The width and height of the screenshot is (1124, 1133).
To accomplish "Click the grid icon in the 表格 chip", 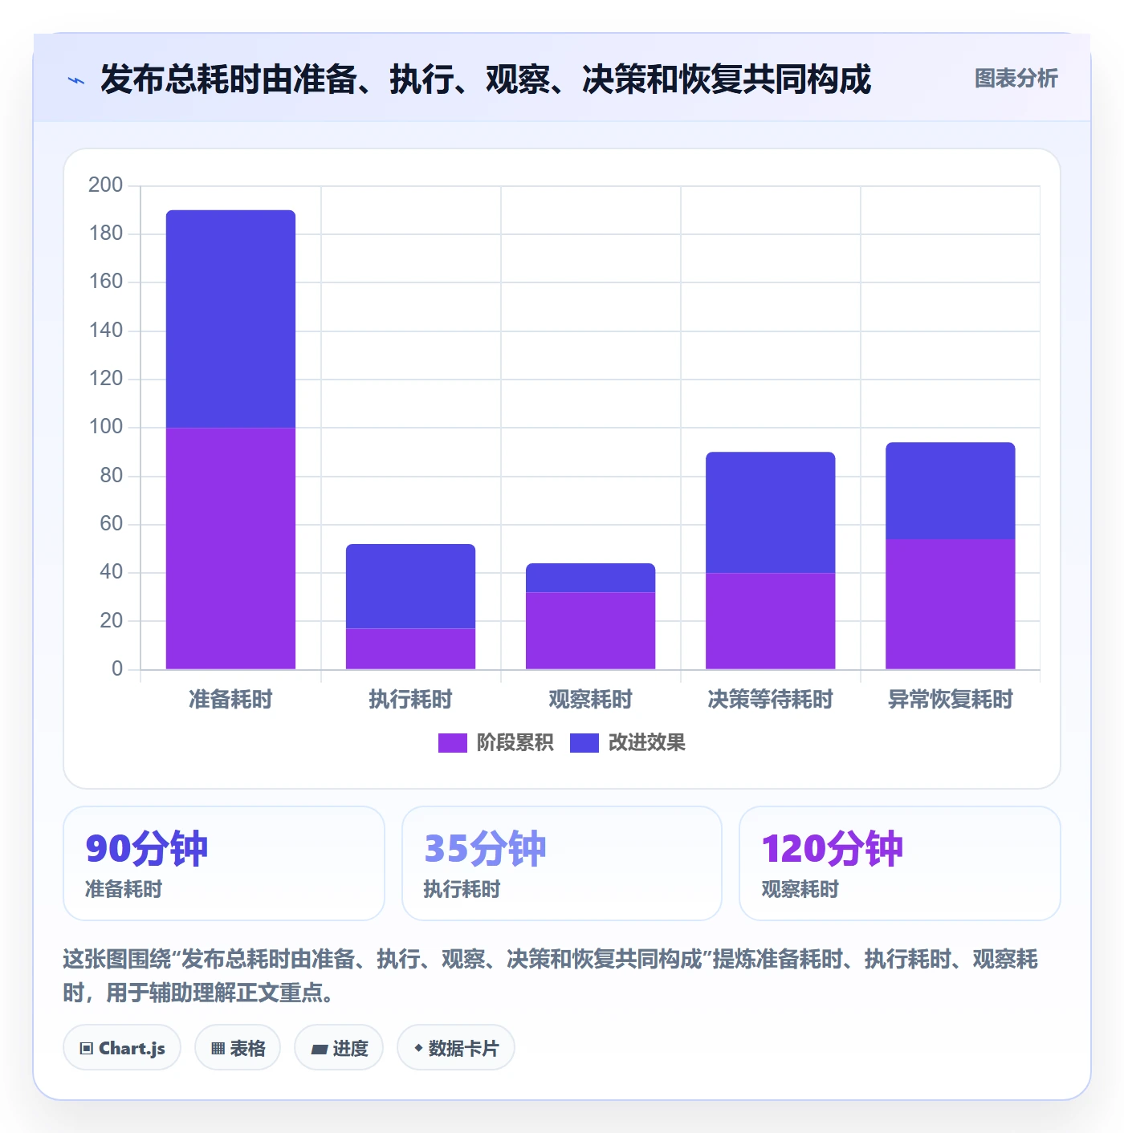I will (x=218, y=1049).
